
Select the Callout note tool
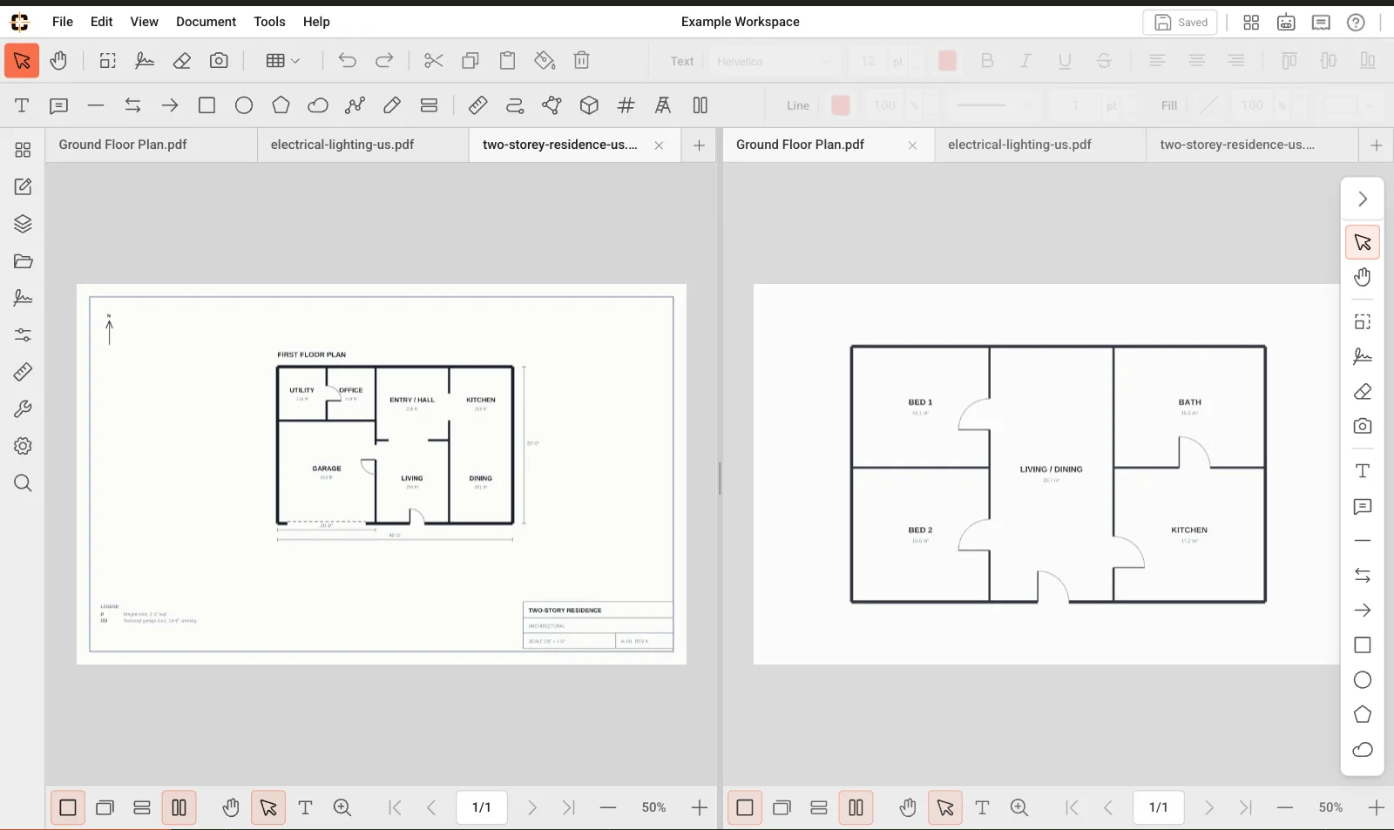(59, 105)
